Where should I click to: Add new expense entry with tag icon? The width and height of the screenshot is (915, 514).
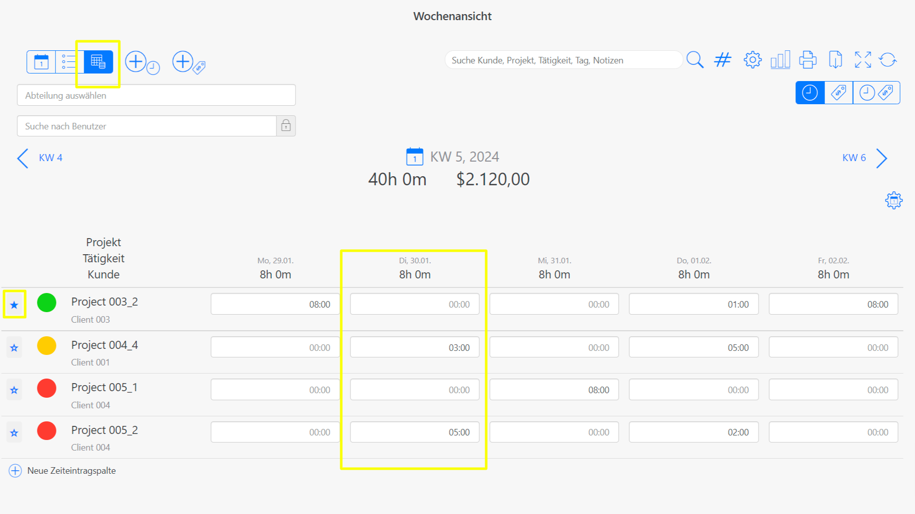pos(188,62)
